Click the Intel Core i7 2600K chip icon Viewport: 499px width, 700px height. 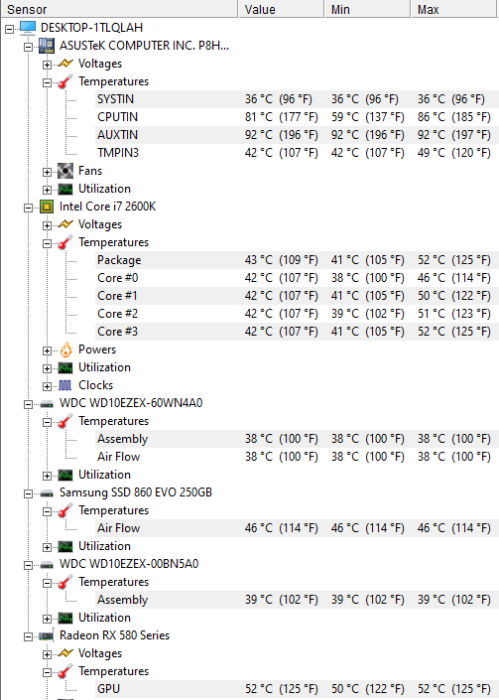click(x=47, y=207)
